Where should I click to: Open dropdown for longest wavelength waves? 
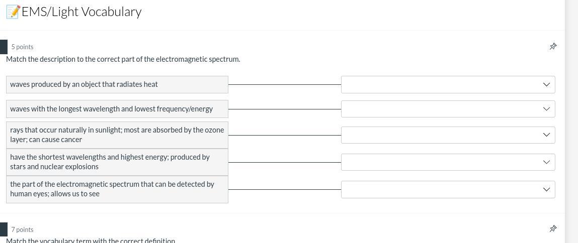tap(448, 109)
